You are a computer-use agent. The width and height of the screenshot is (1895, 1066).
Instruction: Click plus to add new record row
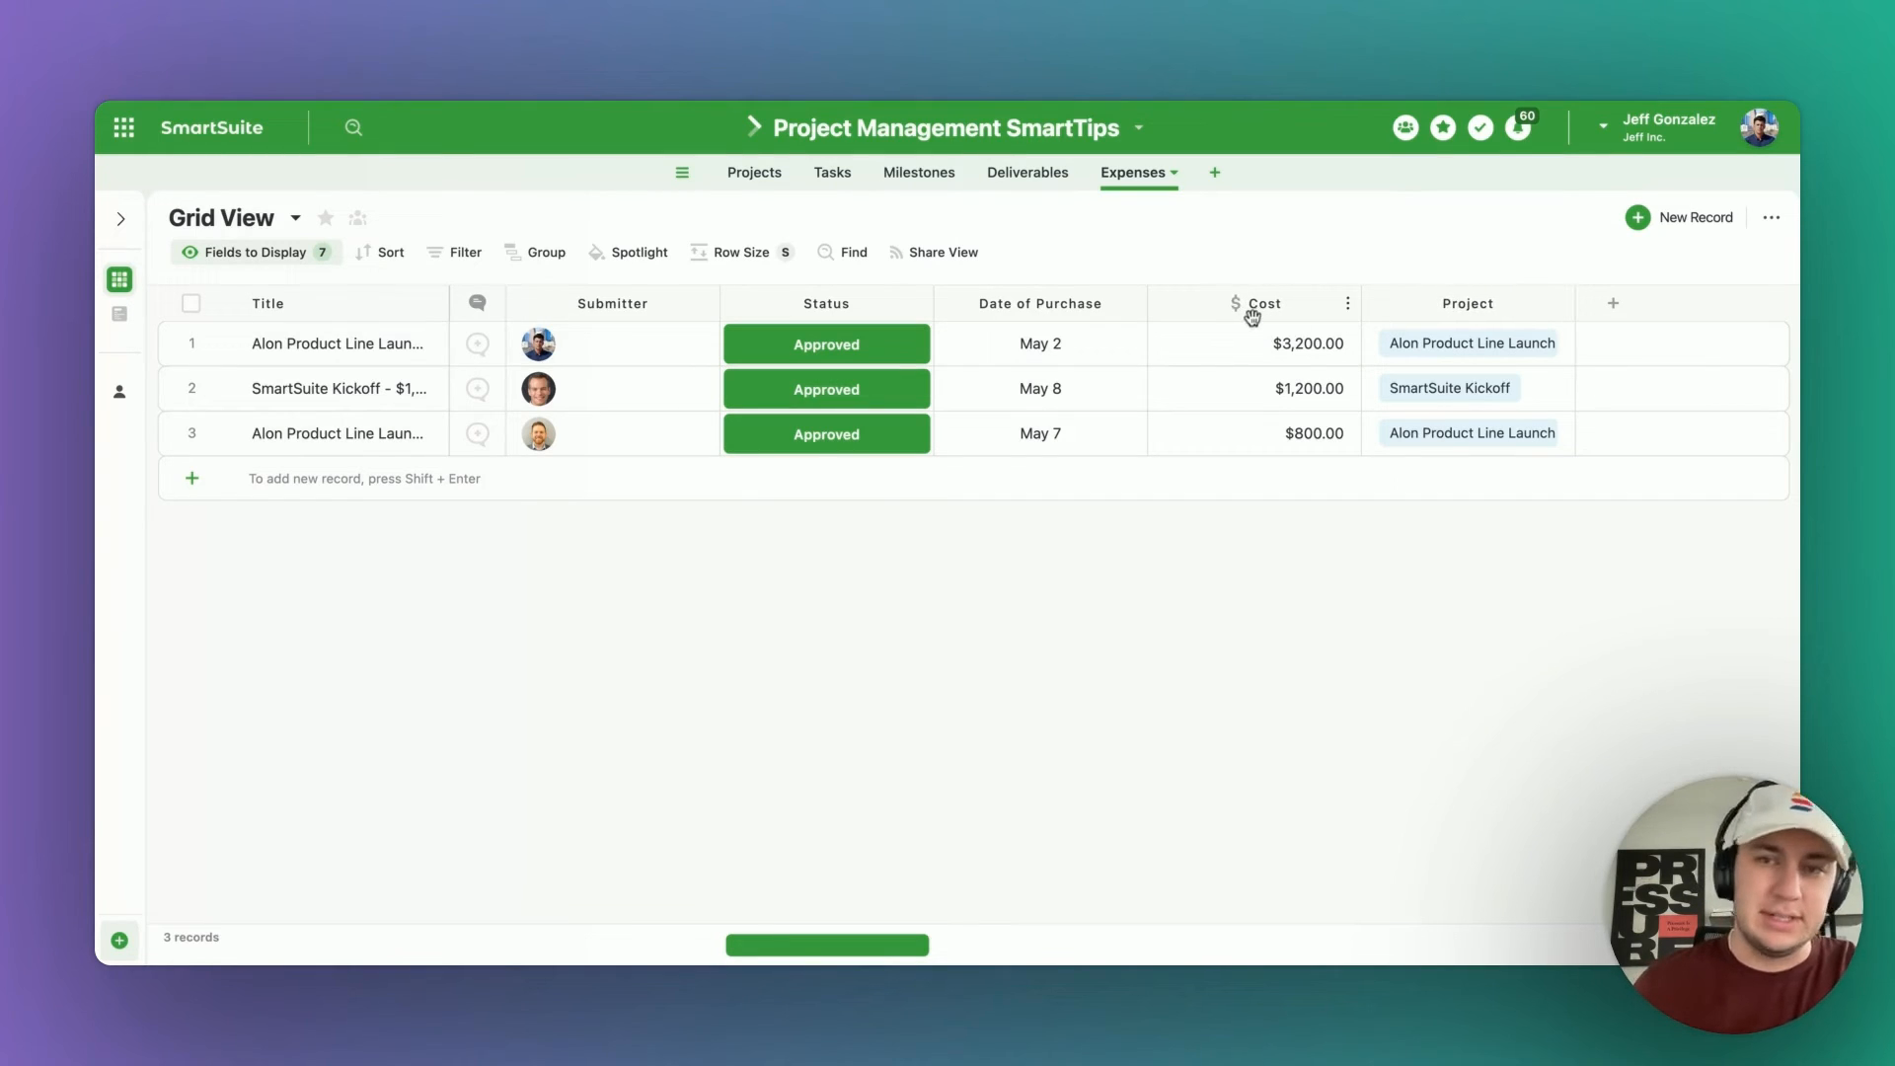point(192,479)
